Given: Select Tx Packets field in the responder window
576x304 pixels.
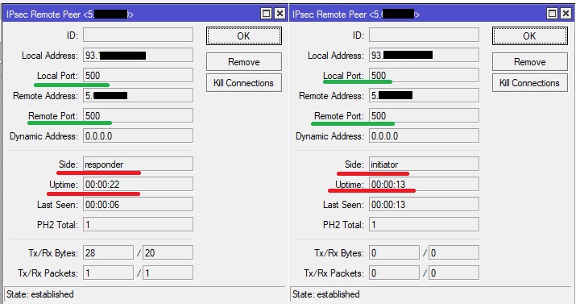Looking at the screenshot, I should [108, 273].
